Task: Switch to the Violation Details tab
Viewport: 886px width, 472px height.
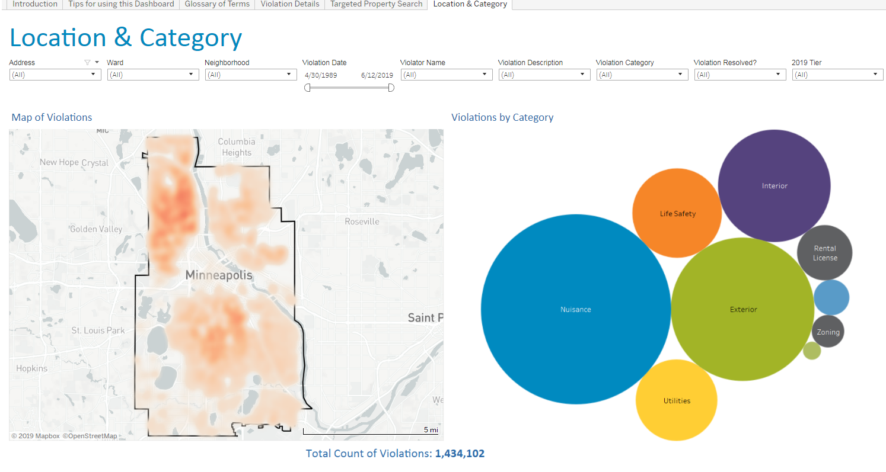Action: pyautogui.click(x=289, y=4)
